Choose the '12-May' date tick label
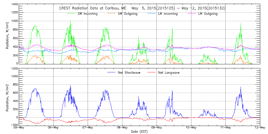The image size is (268, 134). click(260, 128)
